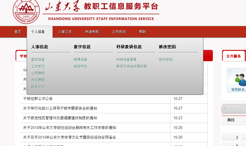The width and height of the screenshot is (246, 146).
Task: Open 科研信息查看 link
Action: tap(126, 60)
